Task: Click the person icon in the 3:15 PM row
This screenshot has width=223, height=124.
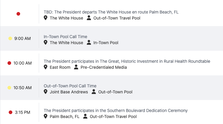Action: click(85, 116)
